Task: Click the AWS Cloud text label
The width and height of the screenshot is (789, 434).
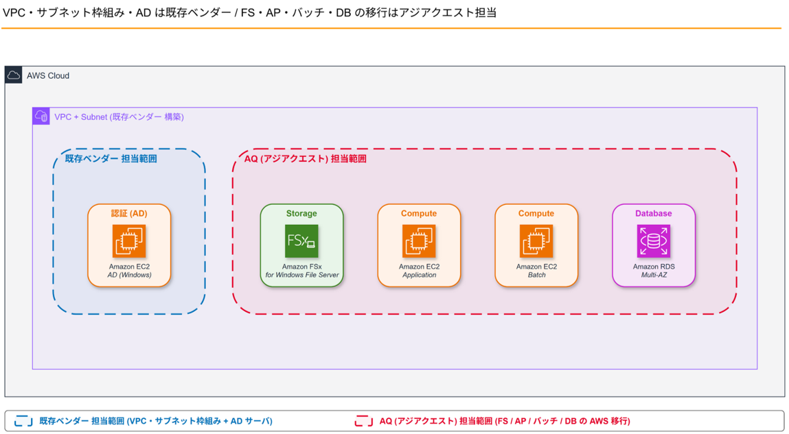Action: (48, 76)
